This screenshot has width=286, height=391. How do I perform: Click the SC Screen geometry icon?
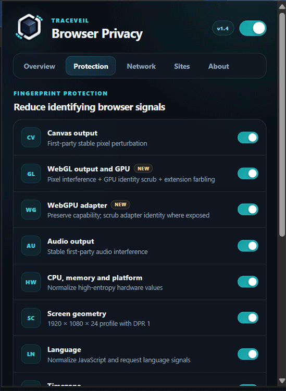31,318
